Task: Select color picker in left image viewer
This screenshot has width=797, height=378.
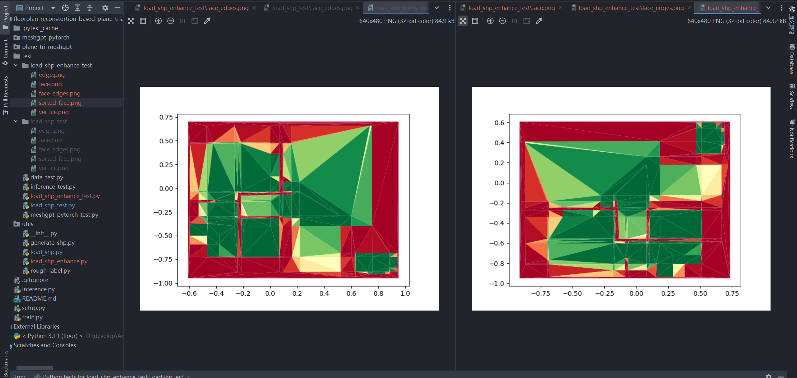Action: point(207,21)
